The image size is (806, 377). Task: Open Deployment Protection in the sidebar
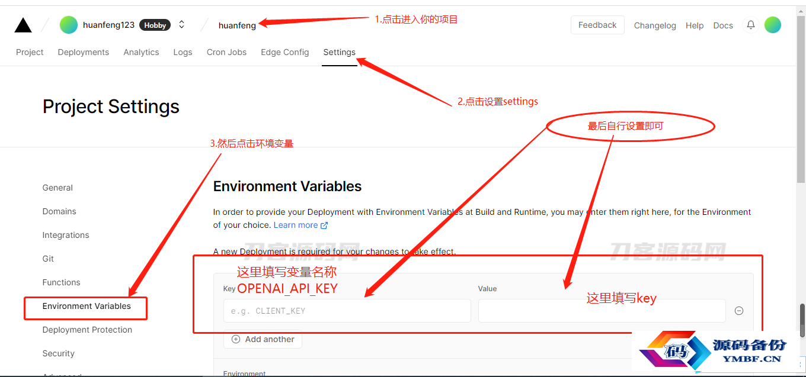pos(87,330)
